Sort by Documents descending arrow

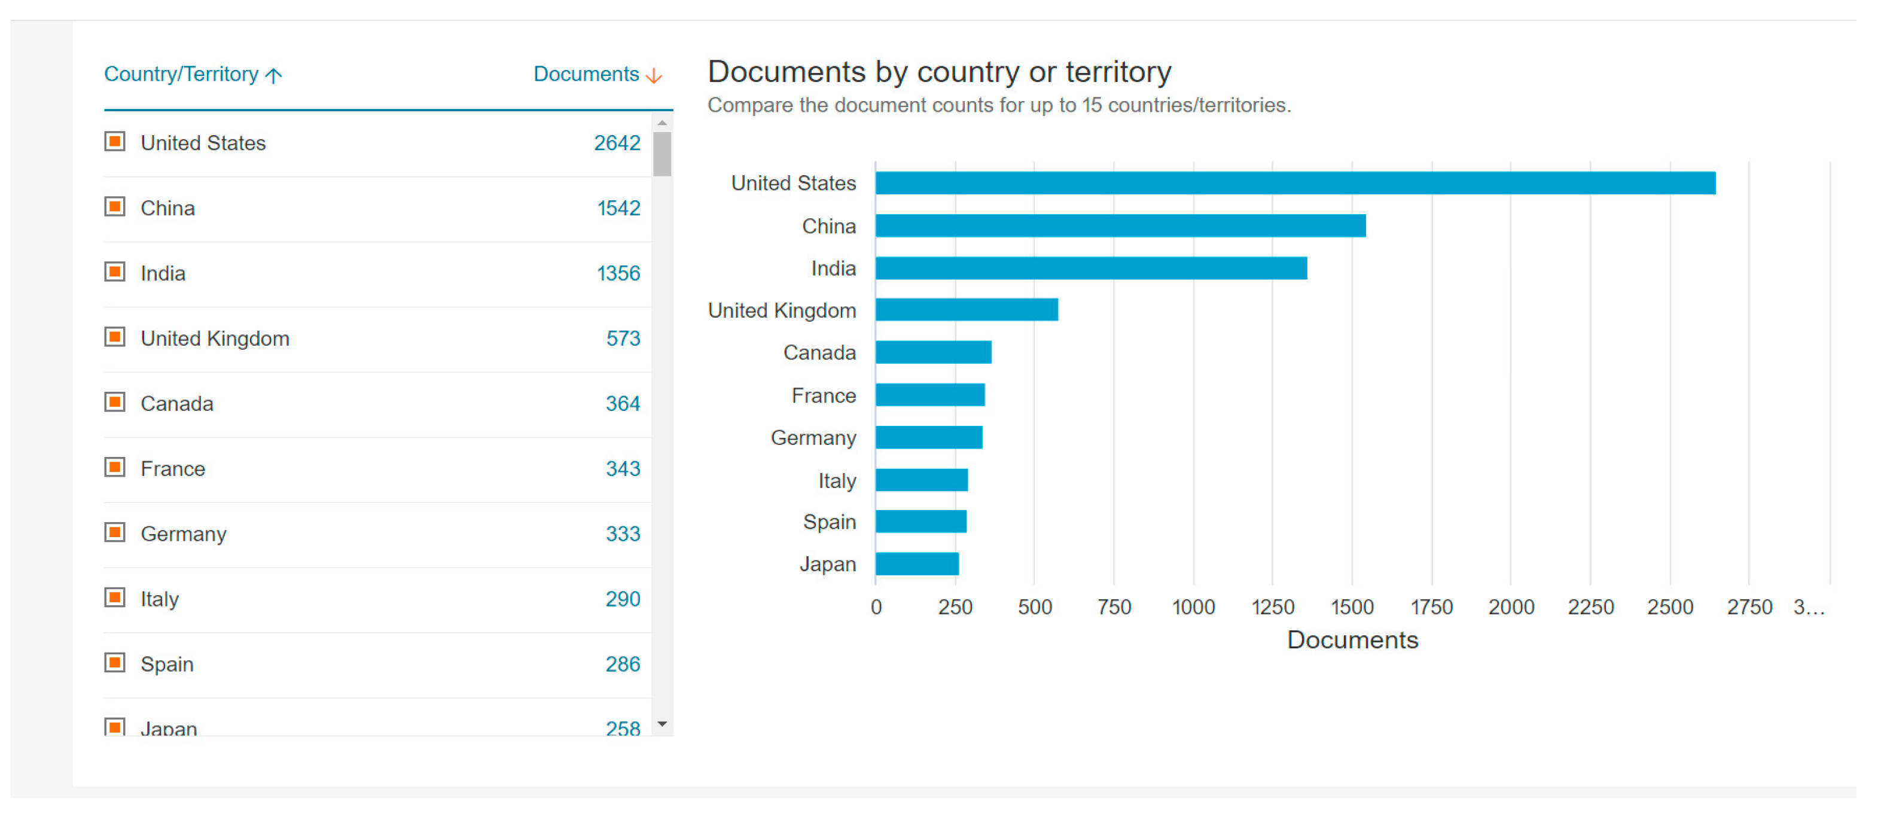(x=654, y=75)
